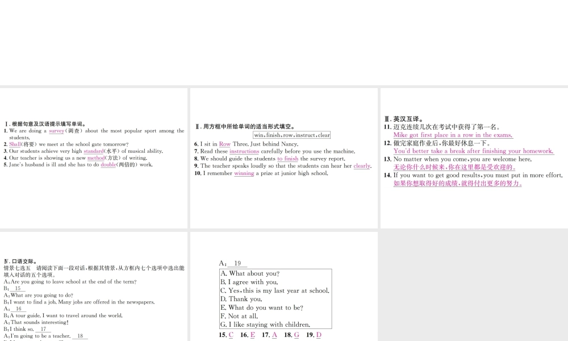Open the slide thumbnail with answer options A–G
Viewport: 568px width, 341px height.
283,286
